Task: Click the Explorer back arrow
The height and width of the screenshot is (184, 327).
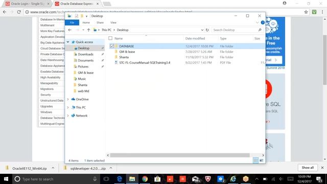Action: point(70,30)
